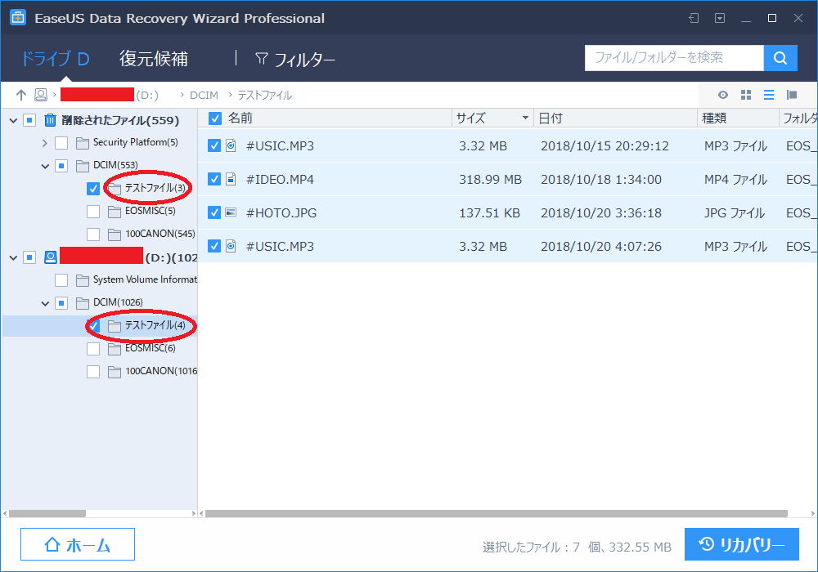Check the EOSMISC(5) checkbox
Image resolution: width=818 pixels, height=572 pixels.
click(93, 212)
